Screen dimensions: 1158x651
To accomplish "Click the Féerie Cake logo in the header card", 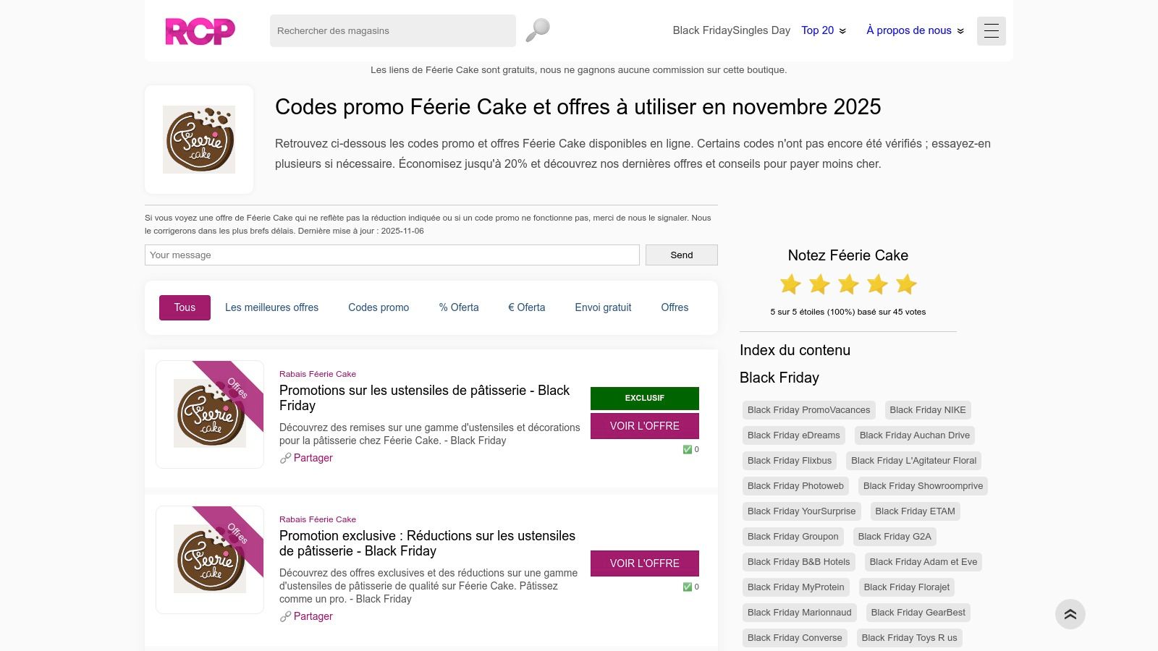I will coord(199,139).
